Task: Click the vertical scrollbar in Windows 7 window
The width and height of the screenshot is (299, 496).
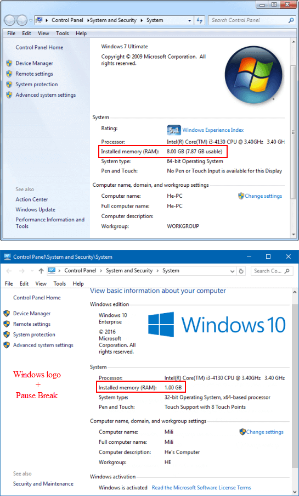Action: point(294,131)
